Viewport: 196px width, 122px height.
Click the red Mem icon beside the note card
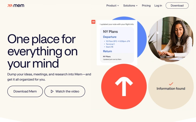click(93, 22)
